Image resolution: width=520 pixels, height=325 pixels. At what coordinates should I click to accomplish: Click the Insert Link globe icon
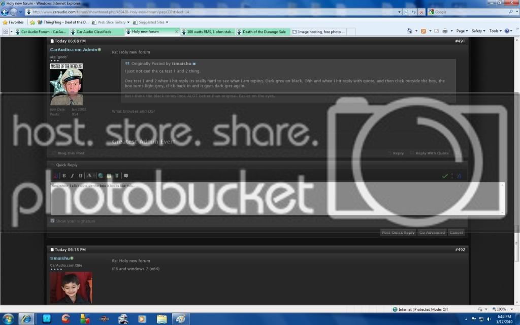click(x=101, y=176)
